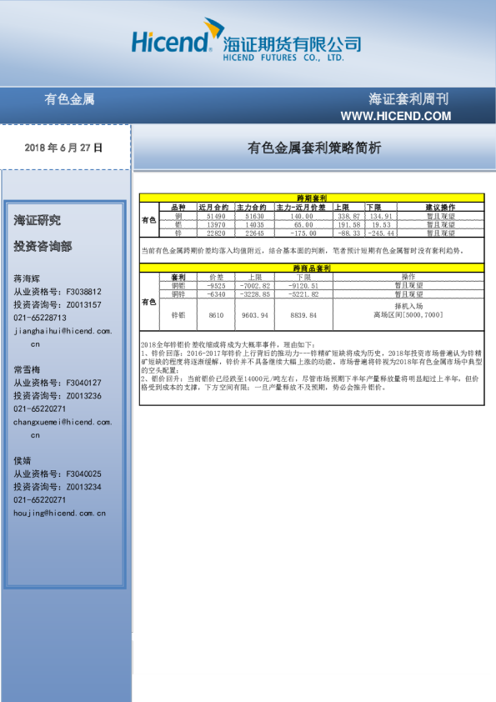496x702 pixels.
Task: Click paragraph starting 2018全年锌铝价差收缩
Action: pyautogui.click(x=312, y=366)
